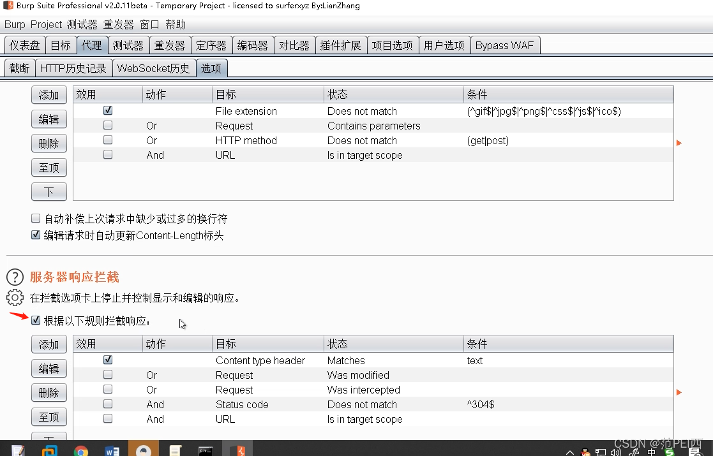Screen dimensions: 713x456
Task: Click 添加 button for response rules
Action: coord(49,344)
